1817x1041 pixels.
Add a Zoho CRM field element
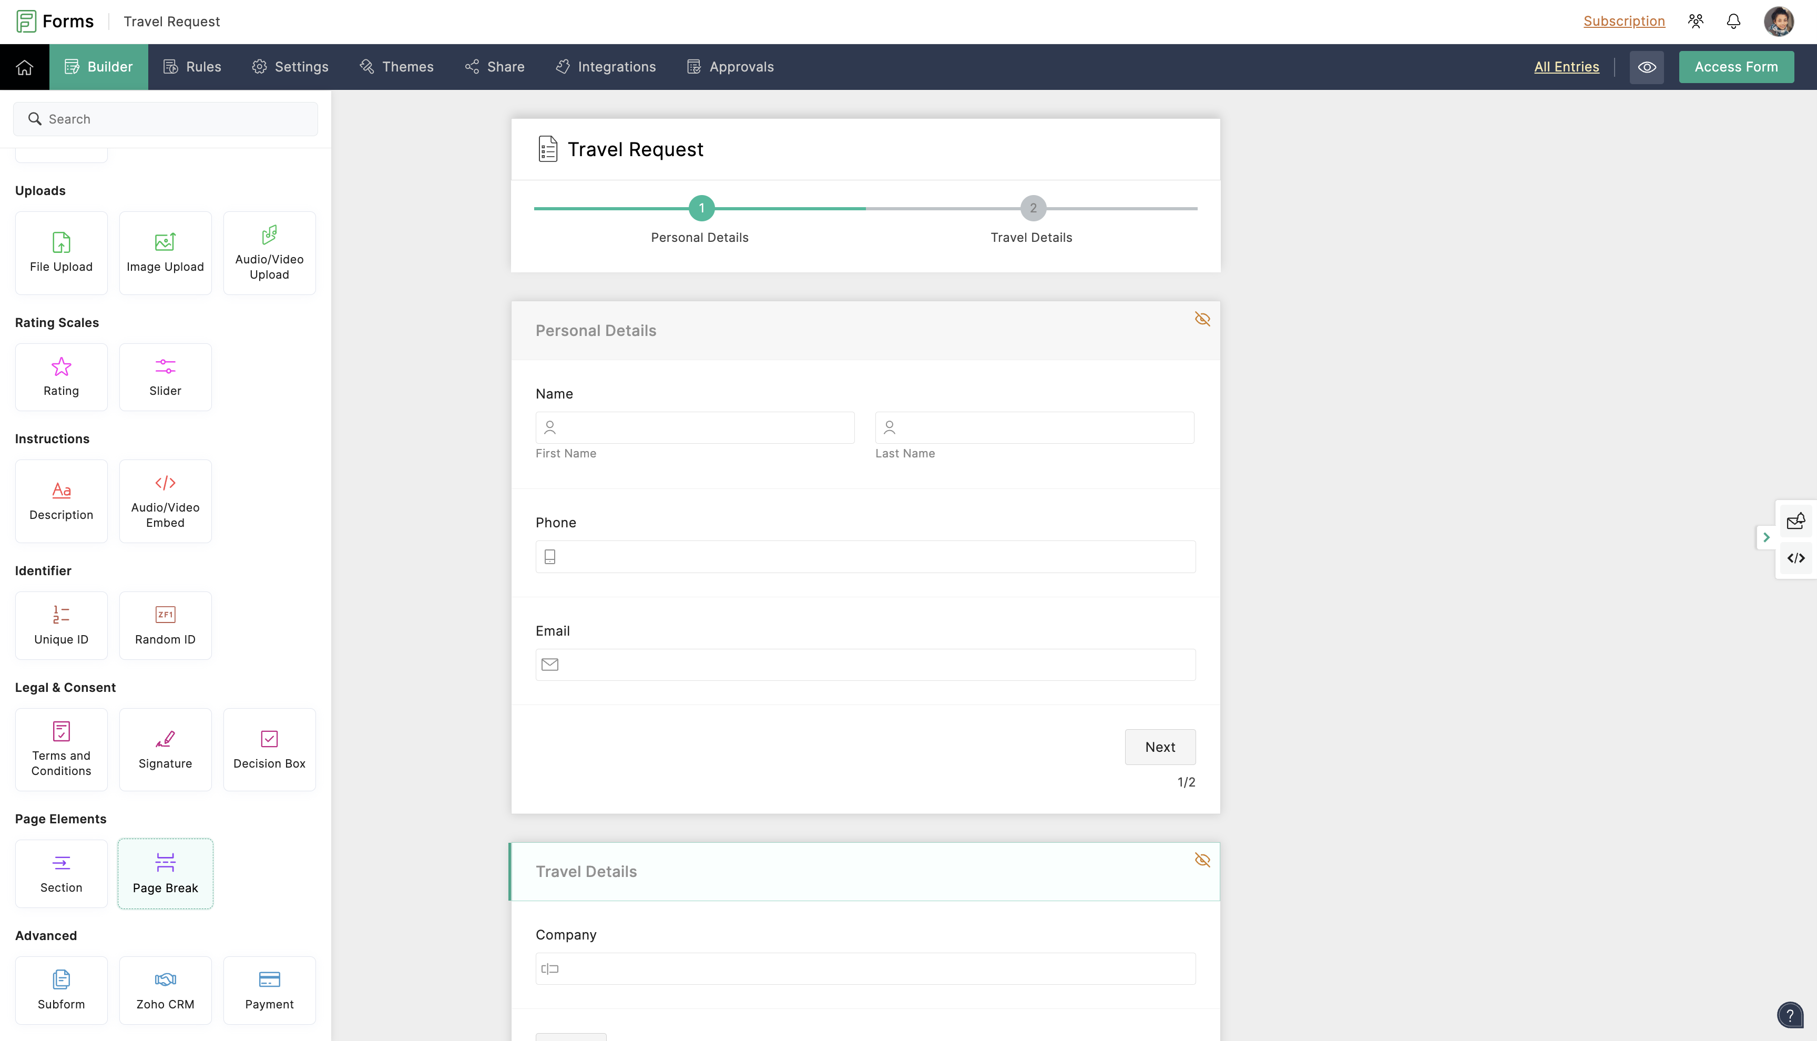point(165,990)
